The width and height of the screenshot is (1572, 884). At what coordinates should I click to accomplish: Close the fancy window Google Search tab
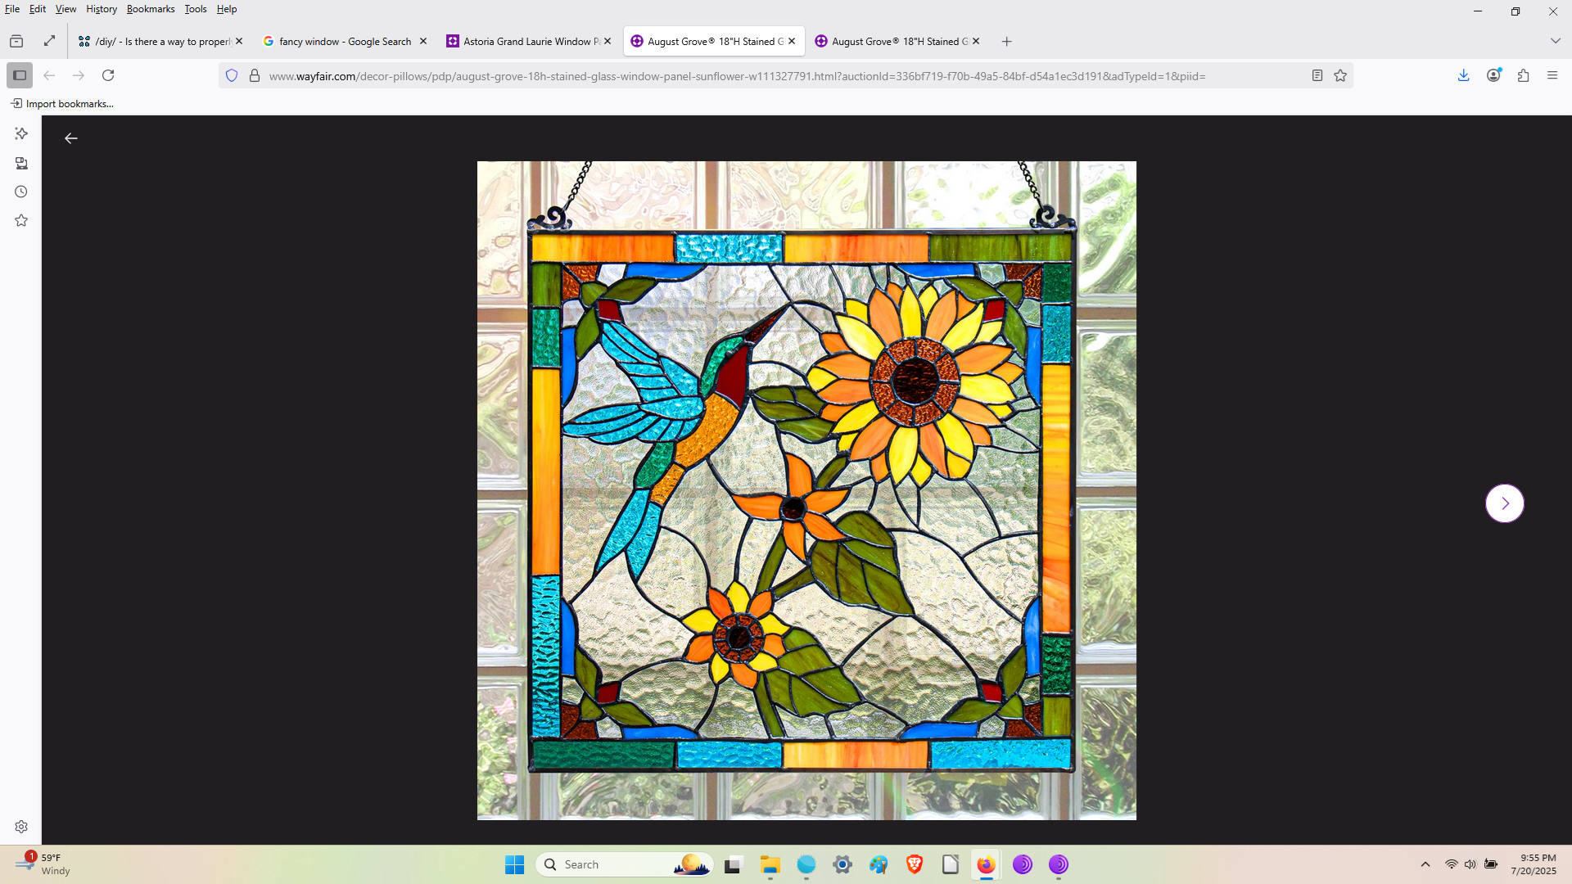click(x=423, y=41)
